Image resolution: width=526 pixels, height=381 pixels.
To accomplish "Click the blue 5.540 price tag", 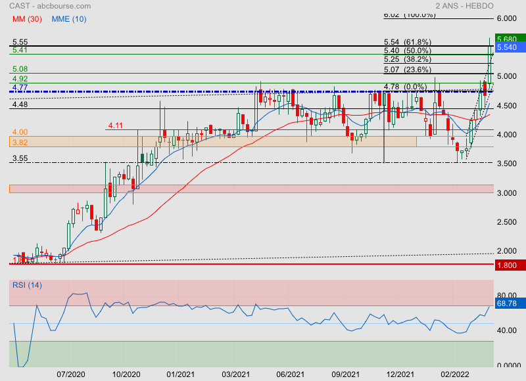I will (506, 47).
